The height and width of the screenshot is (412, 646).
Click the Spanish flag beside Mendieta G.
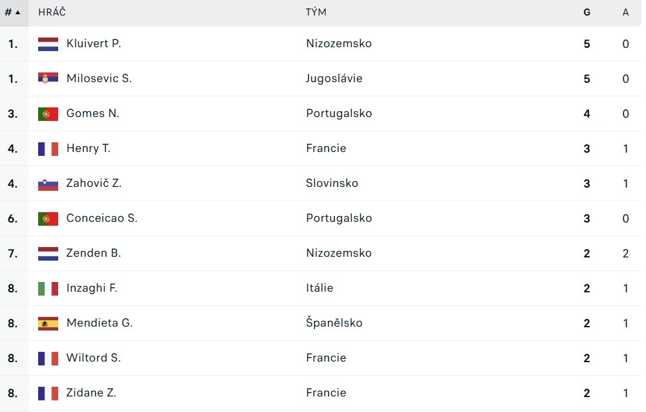(48, 323)
